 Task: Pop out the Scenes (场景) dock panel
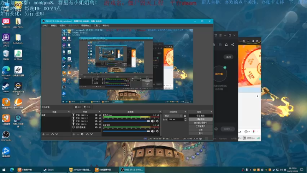point(69,112)
